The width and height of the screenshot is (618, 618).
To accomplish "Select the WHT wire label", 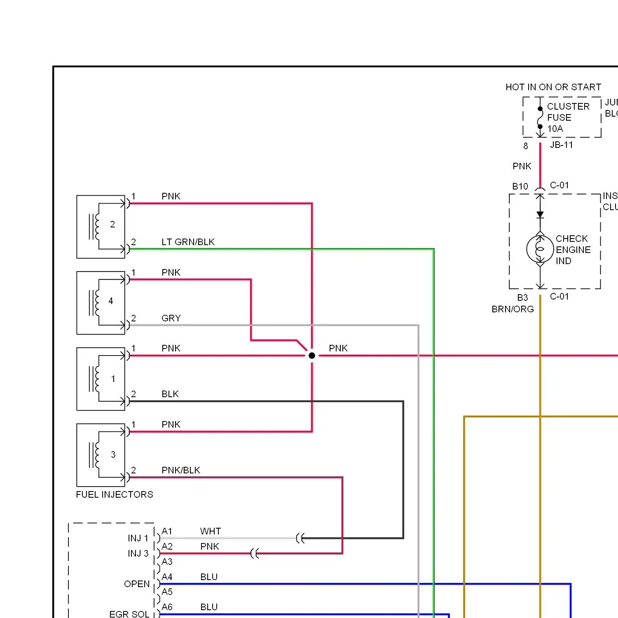I will click(211, 531).
